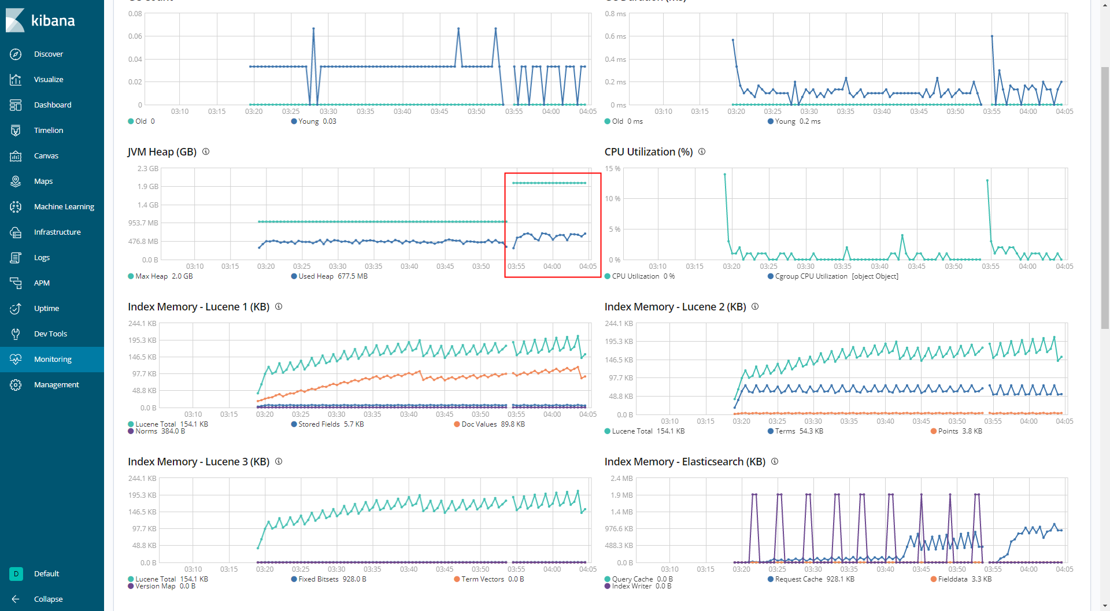This screenshot has width=1110, height=611.
Task: Open the Discover compass icon
Action: click(16, 54)
